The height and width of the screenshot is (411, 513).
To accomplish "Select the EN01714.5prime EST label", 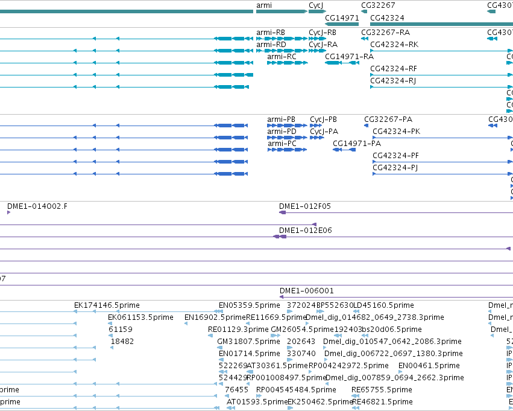I will [x=250, y=354].
